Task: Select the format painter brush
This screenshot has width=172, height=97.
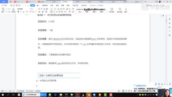Action: click(x=13, y=10)
